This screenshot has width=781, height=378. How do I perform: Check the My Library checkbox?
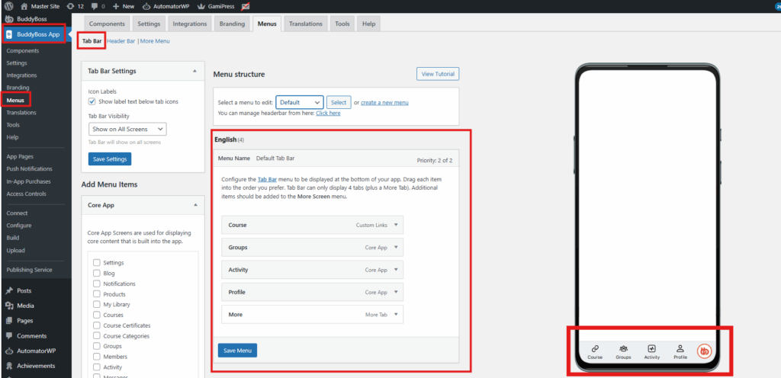97,304
